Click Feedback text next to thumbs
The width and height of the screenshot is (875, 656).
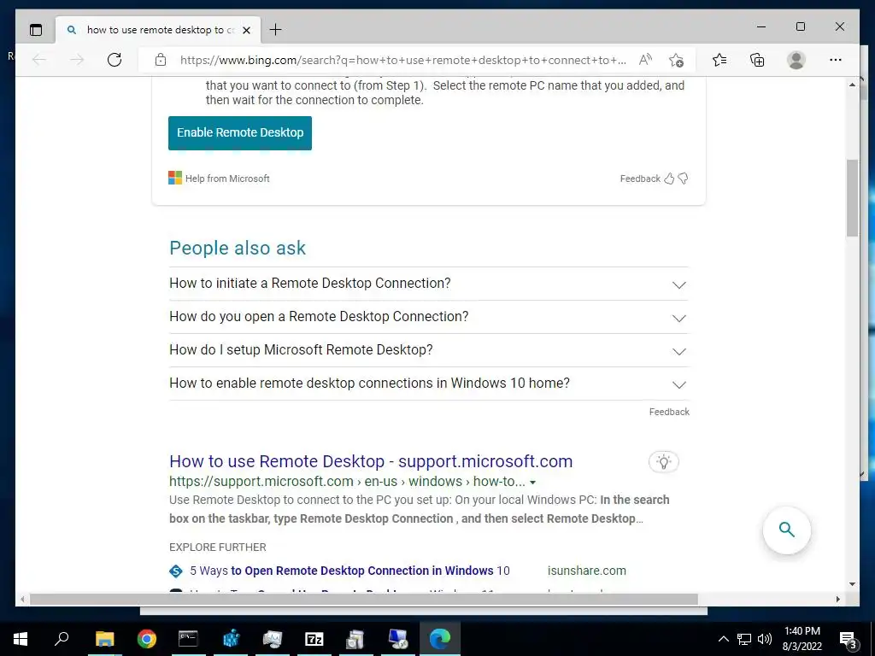point(640,179)
